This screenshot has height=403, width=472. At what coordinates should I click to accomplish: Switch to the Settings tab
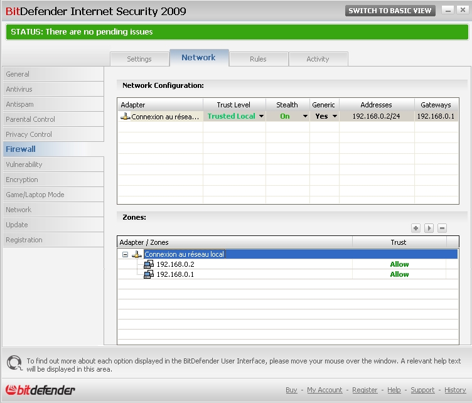click(x=139, y=59)
